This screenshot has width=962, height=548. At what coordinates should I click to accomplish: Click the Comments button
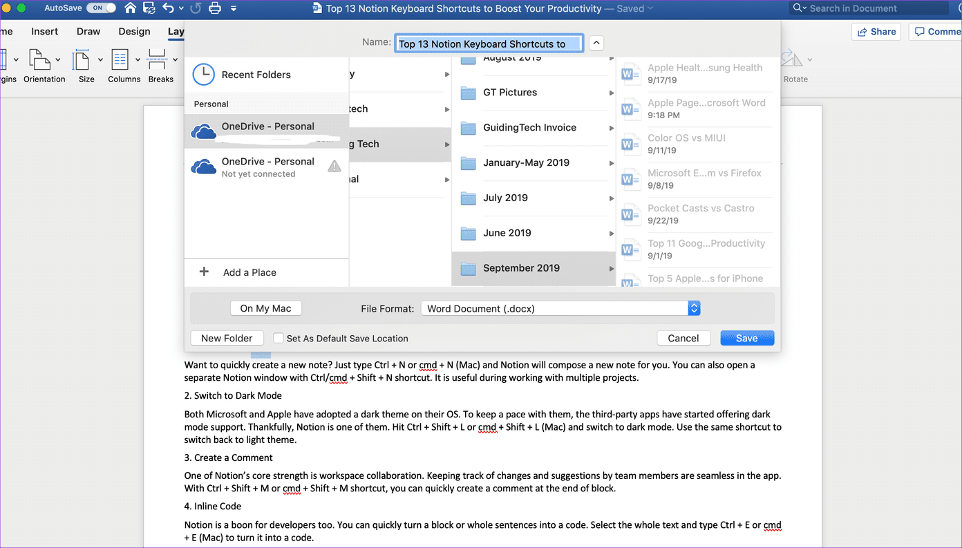click(935, 32)
